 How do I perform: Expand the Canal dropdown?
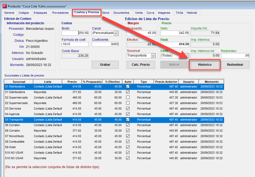click(116, 33)
